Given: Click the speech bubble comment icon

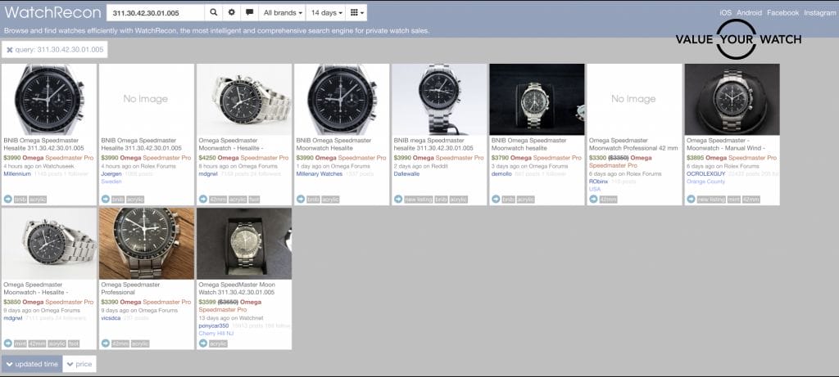Looking at the screenshot, I should [x=249, y=13].
